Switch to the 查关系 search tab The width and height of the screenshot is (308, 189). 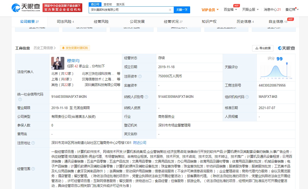(x=120, y=4)
